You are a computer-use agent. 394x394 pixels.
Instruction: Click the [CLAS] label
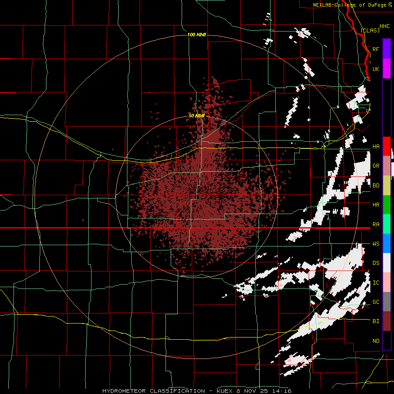pos(370,30)
